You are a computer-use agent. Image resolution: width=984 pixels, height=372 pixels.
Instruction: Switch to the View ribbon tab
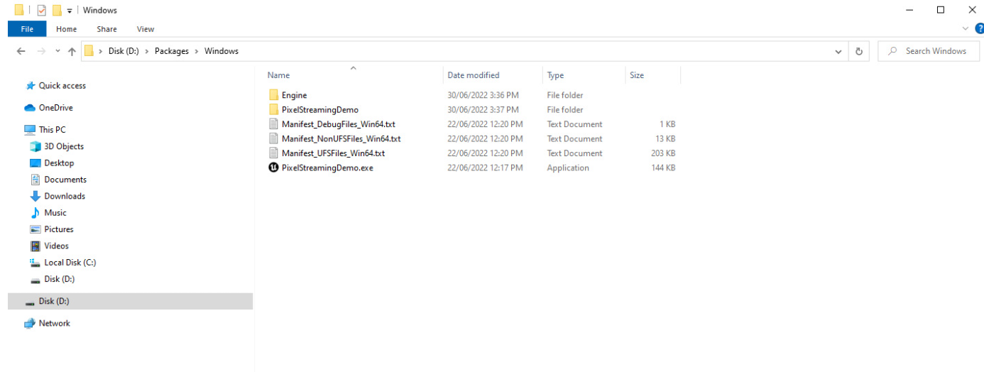click(x=146, y=29)
